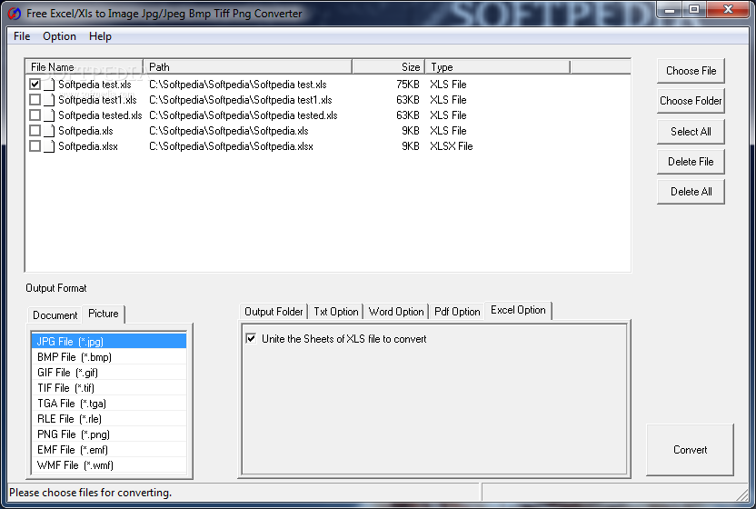Viewport: 756px width, 509px height.
Task: Sort list by Path column header
Action: tap(248, 66)
